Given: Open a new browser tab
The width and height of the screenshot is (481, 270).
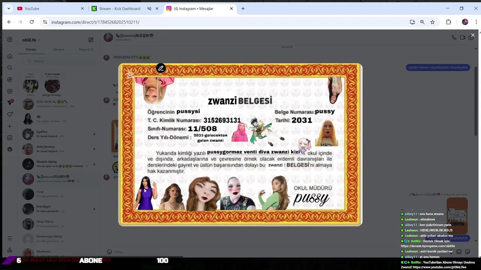Looking at the screenshot, I should (243, 9).
